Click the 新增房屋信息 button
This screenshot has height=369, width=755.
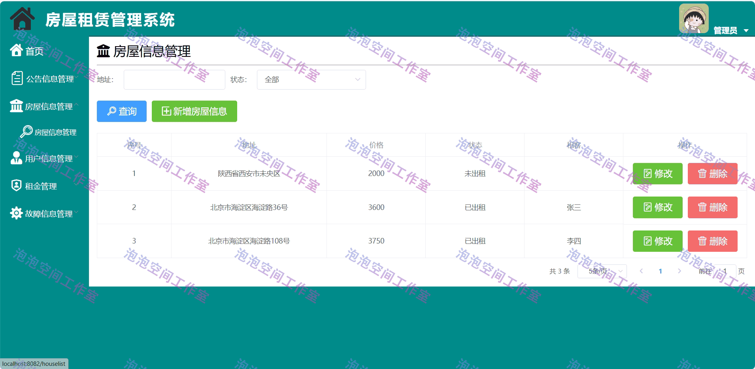[x=194, y=111]
